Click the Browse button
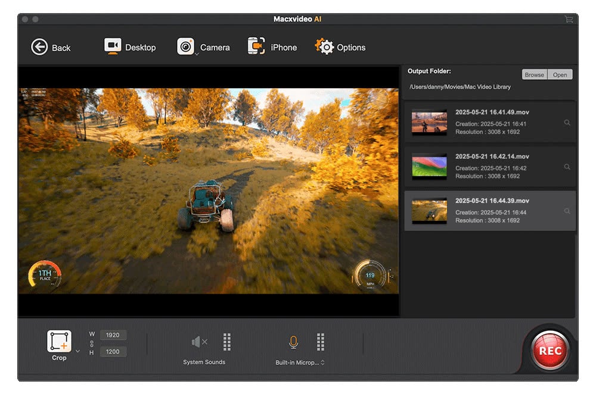The image size is (596, 403). [x=534, y=75]
